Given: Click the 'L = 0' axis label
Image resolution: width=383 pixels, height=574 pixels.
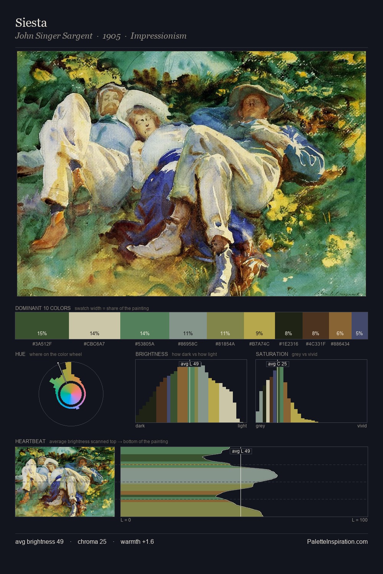Looking at the screenshot, I should 126,520.
